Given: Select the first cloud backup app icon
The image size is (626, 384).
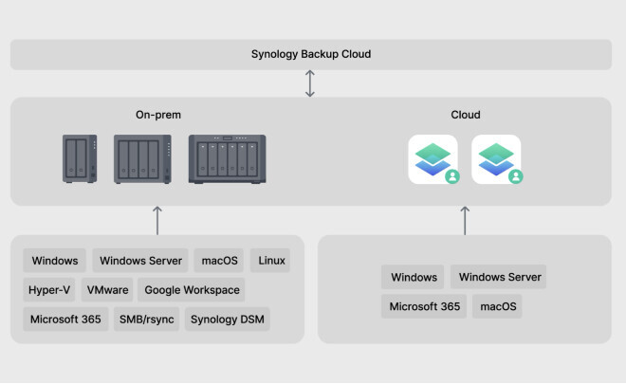Looking at the screenshot, I should pos(433,159).
